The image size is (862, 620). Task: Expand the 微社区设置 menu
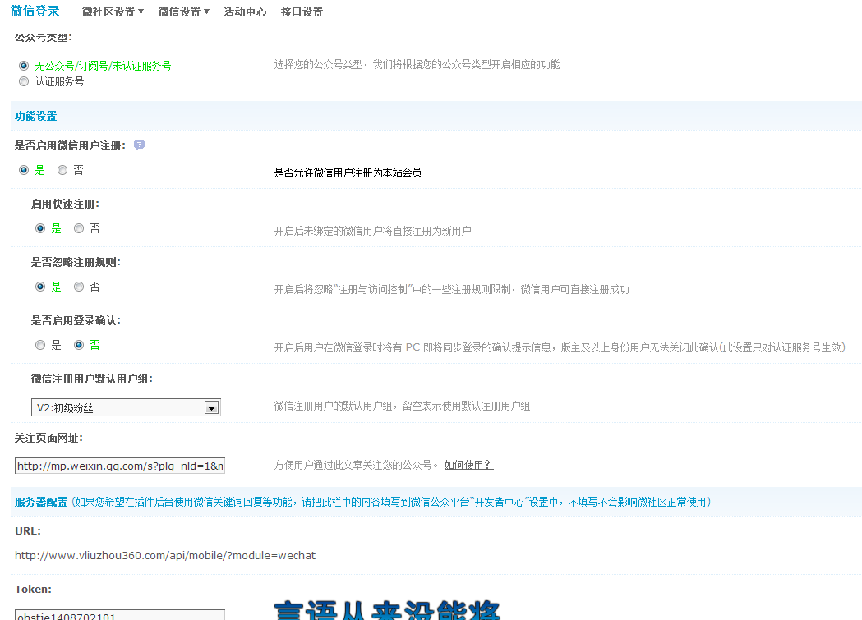tap(113, 12)
